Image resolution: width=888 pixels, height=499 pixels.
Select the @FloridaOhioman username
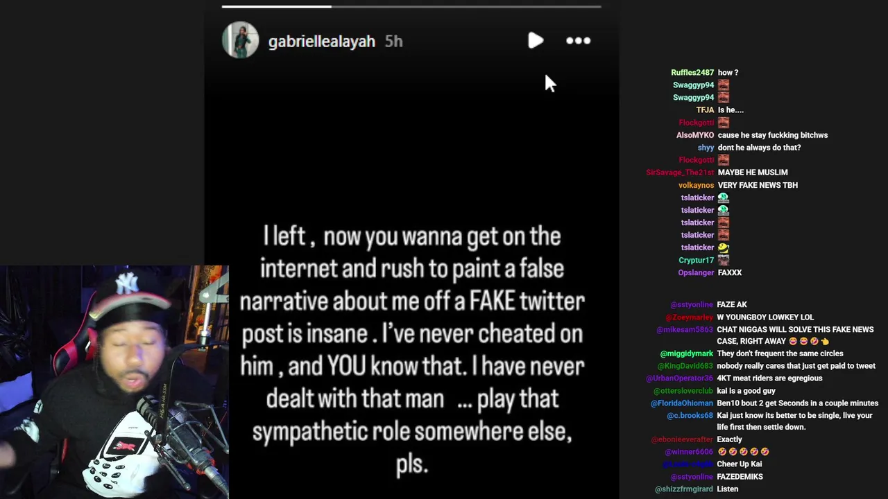(682, 403)
